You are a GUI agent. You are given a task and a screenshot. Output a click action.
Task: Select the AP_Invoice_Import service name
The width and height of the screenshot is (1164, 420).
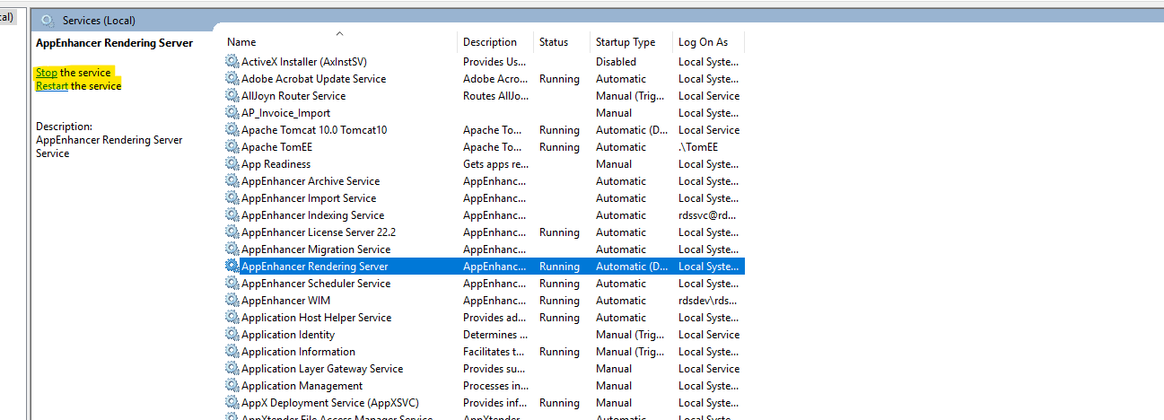tap(285, 113)
